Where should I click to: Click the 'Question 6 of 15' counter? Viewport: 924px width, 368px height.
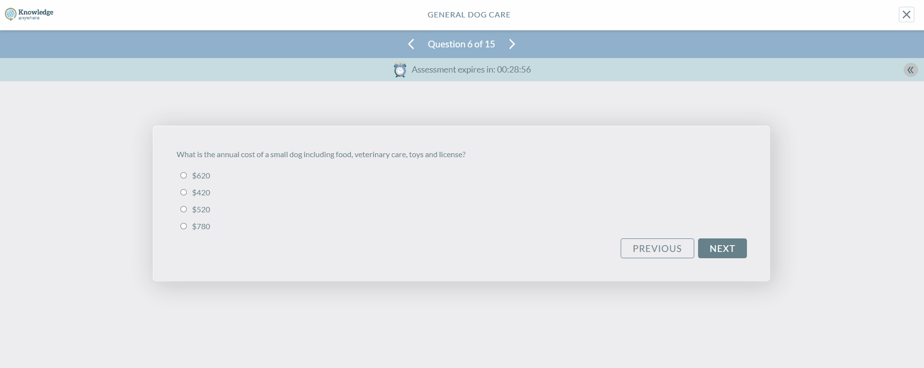[461, 44]
